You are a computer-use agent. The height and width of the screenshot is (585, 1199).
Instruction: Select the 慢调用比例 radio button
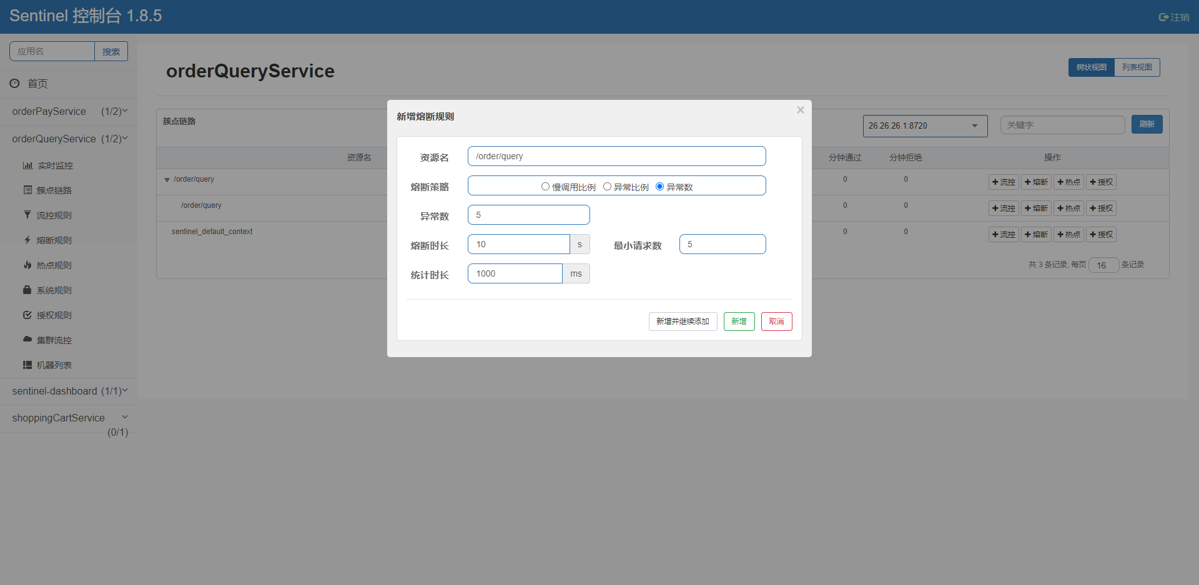[545, 187]
